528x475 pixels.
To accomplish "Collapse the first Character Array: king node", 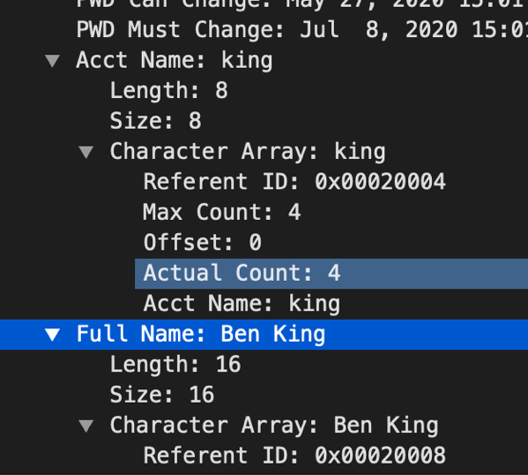I will (x=86, y=152).
